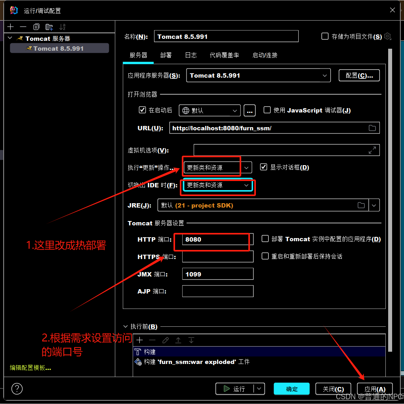Switch to the 代码覆盖率 tab
This screenshot has width=404, height=404.
click(x=224, y=55)
